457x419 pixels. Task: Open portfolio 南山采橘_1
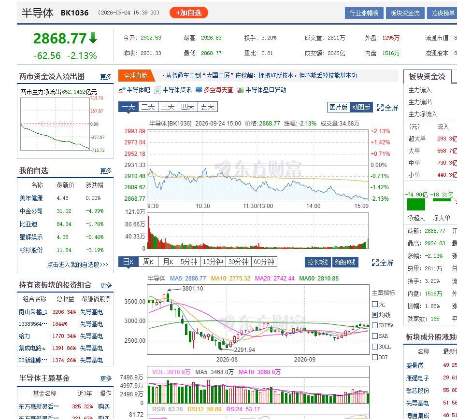[33, 312]
